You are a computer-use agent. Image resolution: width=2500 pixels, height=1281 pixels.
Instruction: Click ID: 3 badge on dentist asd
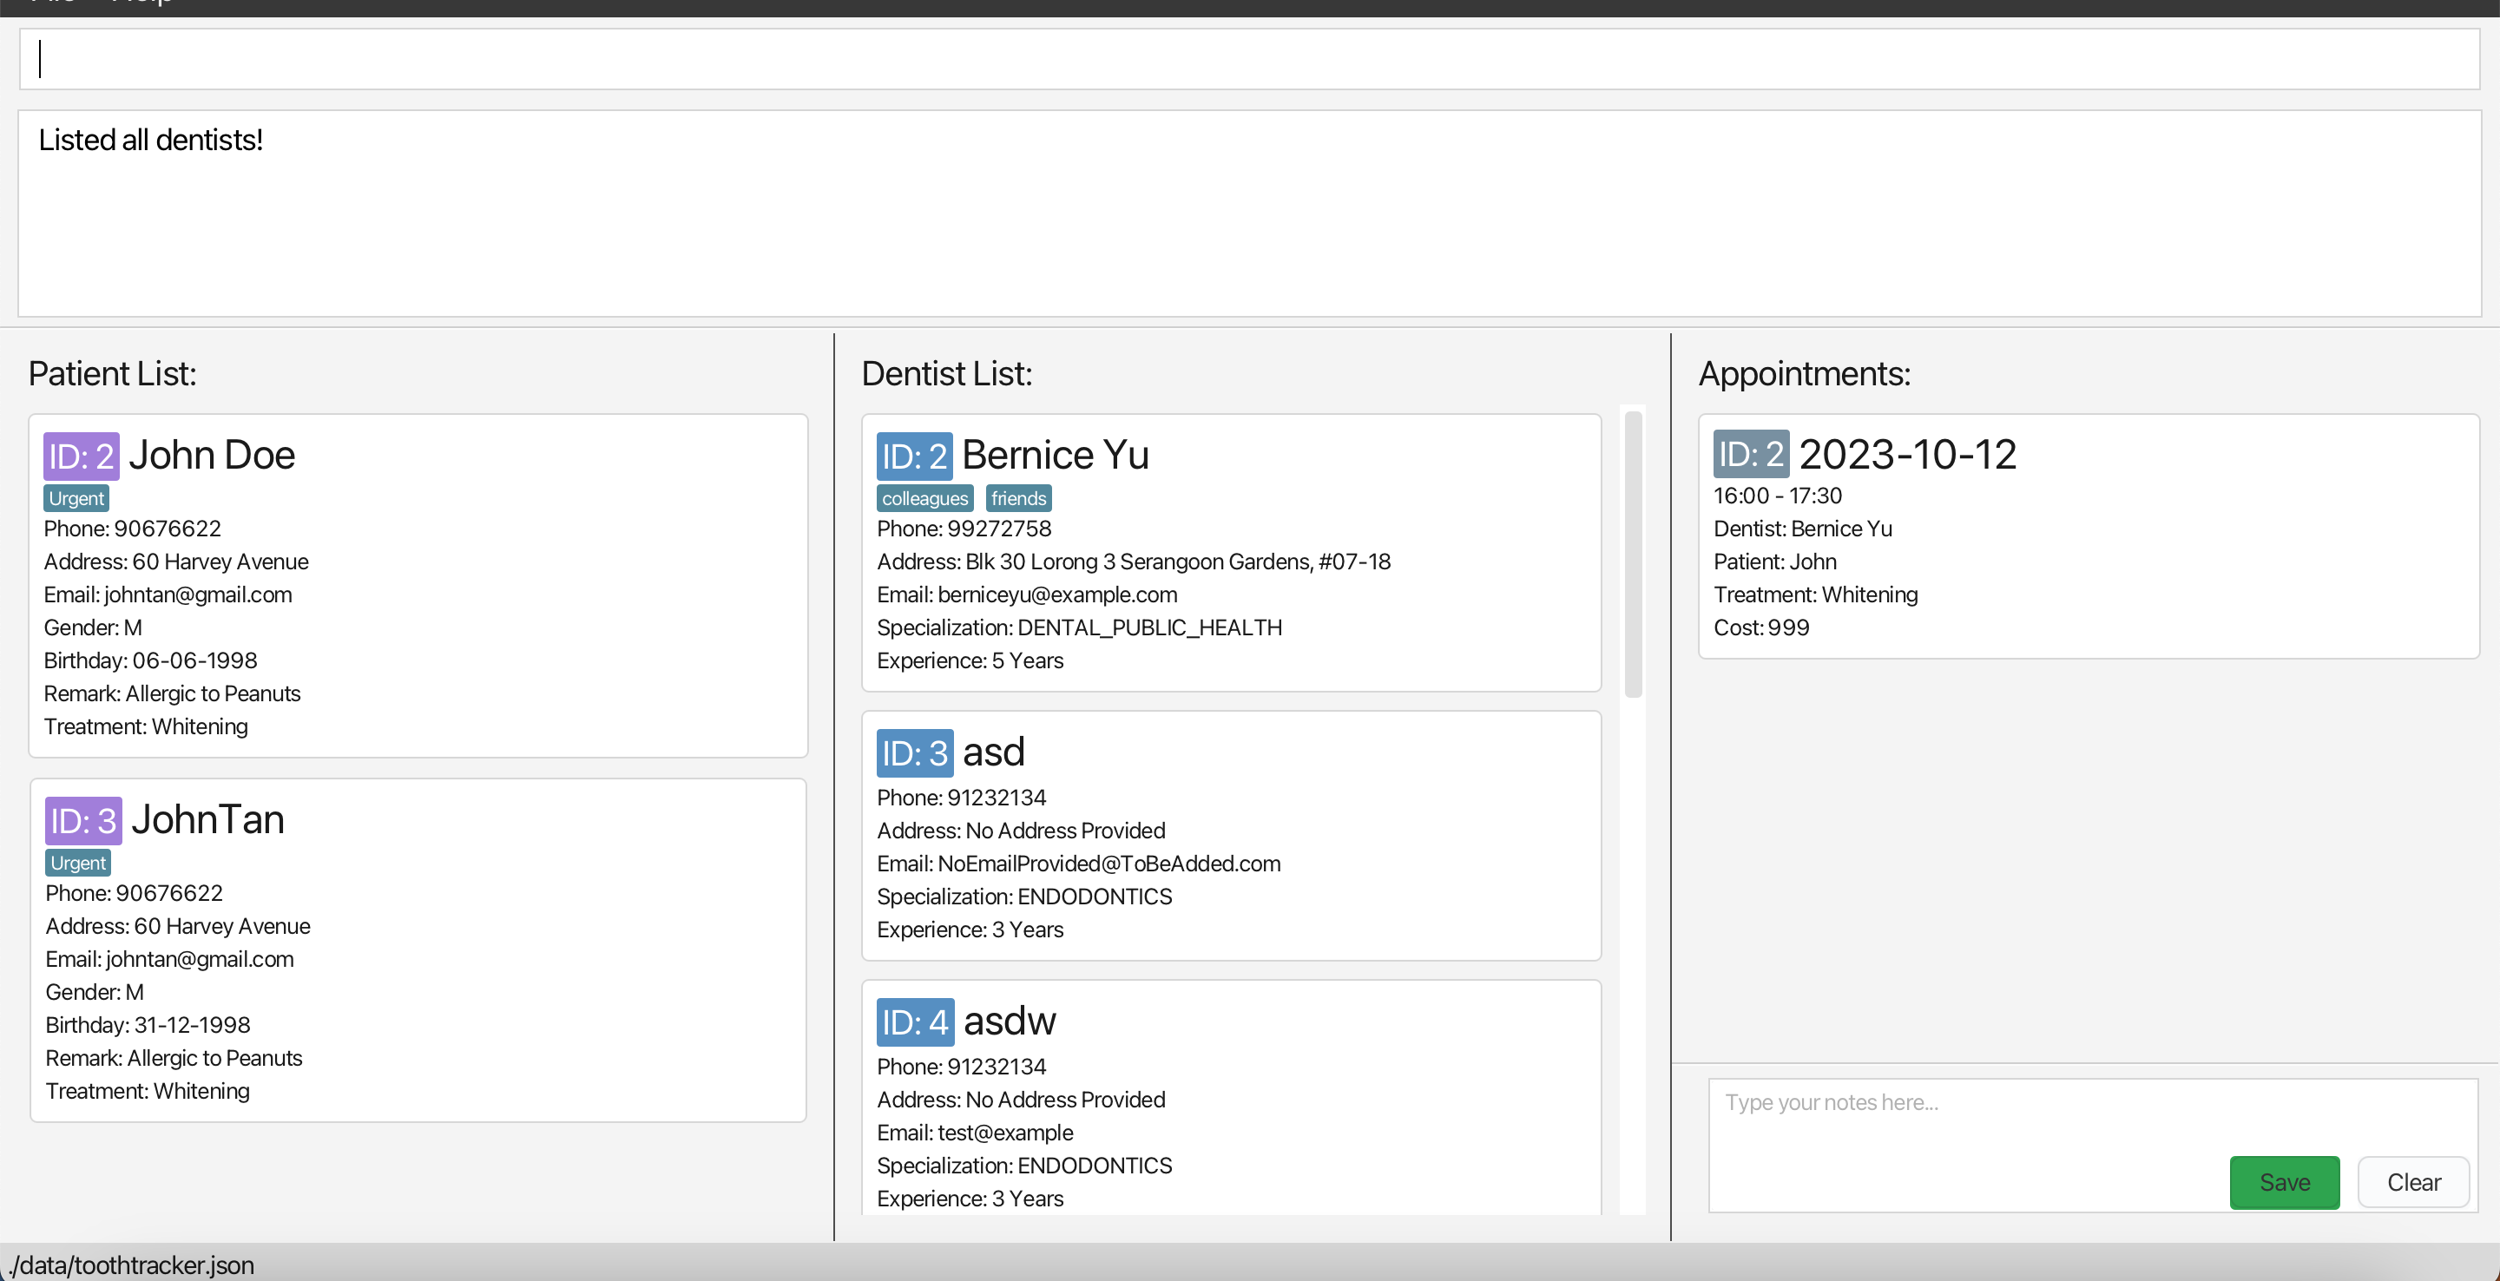click(914, 753)
